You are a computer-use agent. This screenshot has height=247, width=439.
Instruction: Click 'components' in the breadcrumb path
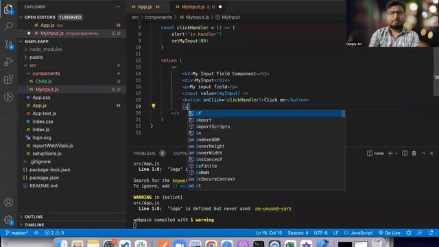[158, 17]
